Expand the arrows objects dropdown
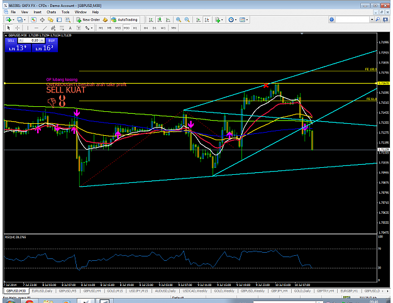393x303 pixels. pos(92,28)
